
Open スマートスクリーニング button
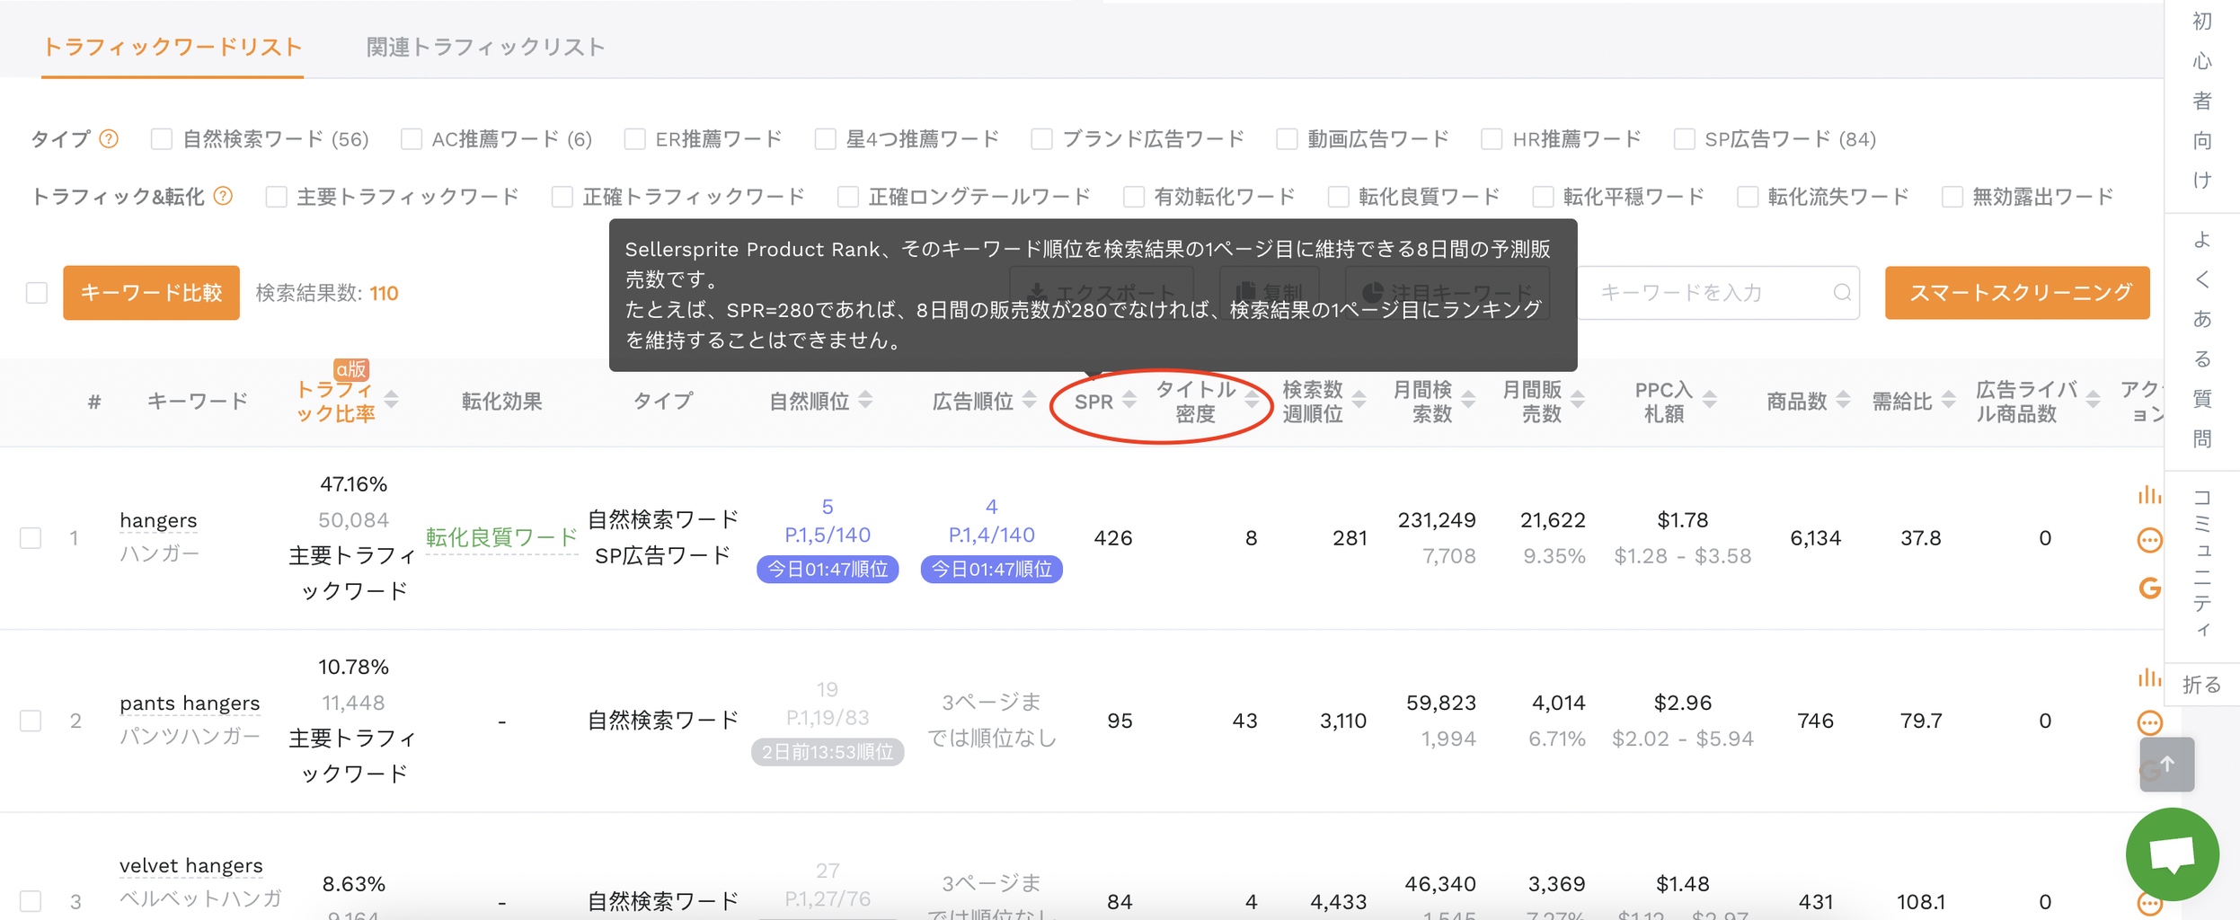click(x=2016, y=293)
